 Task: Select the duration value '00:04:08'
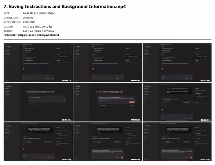pyautogui.click(x=28, y=18)
